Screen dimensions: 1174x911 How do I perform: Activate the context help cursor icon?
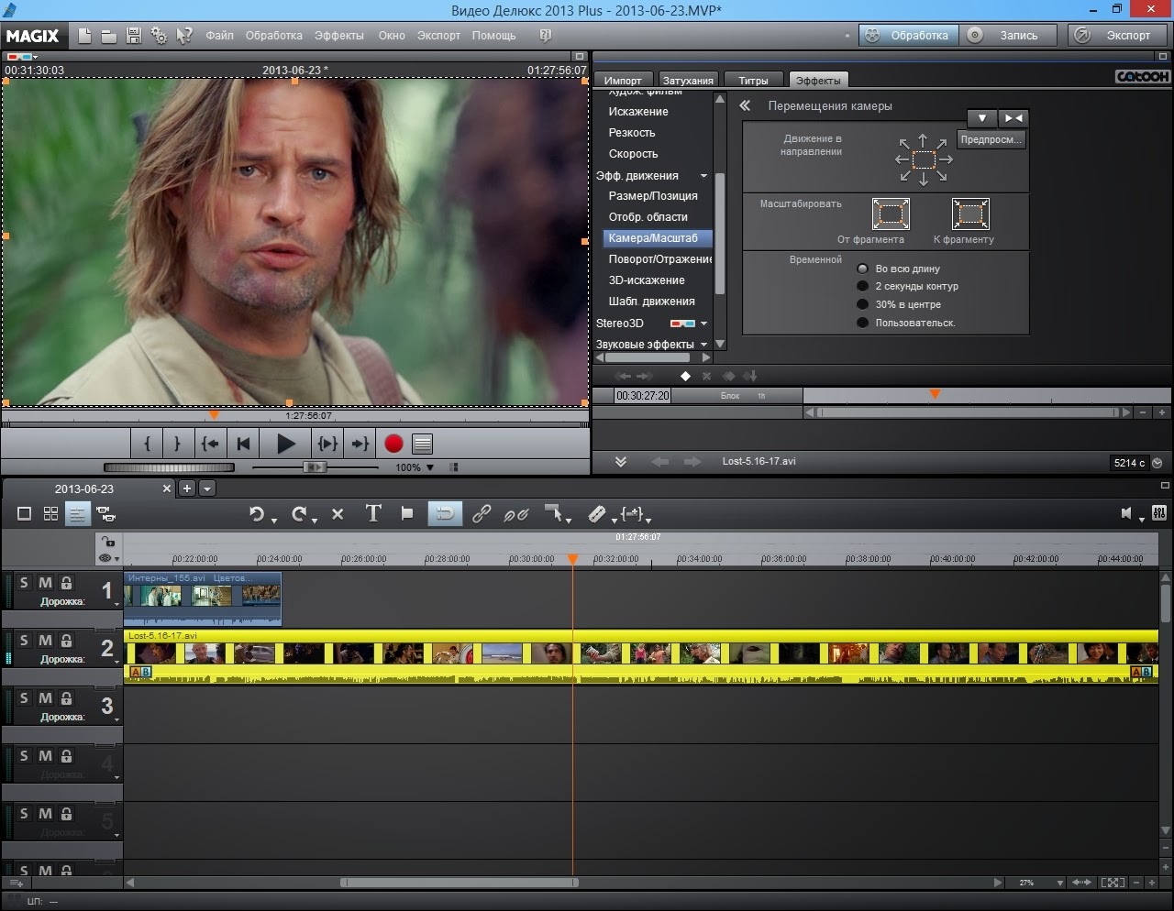pyautogui.click(x=184, y=36)
